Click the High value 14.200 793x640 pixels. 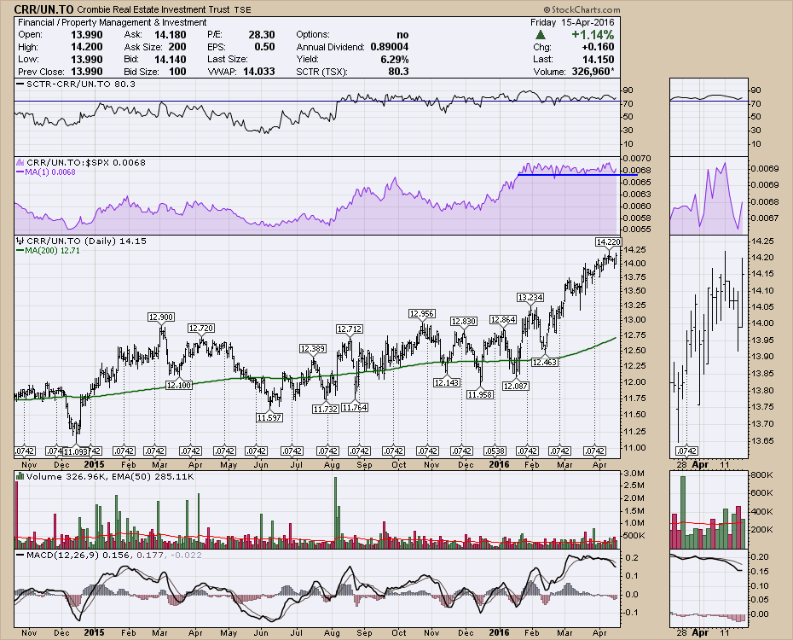[86, 47]
